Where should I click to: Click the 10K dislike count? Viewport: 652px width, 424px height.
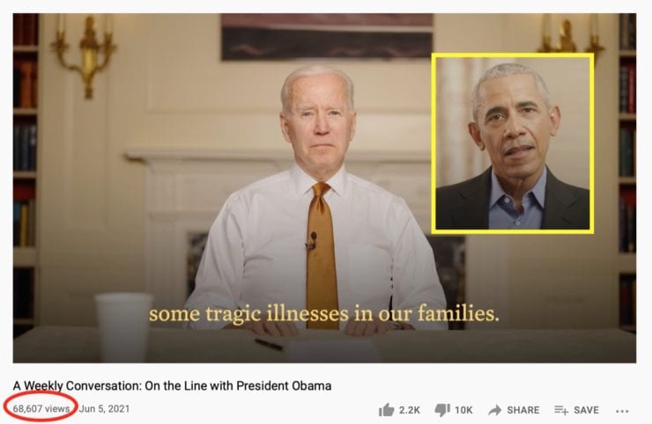[x=463, y=410]
